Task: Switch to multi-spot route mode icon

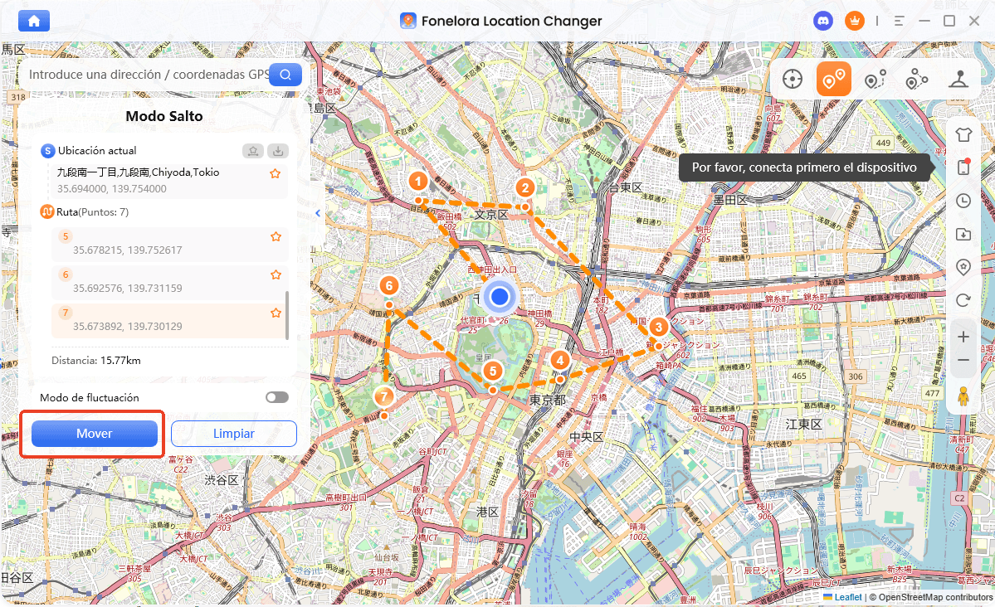Action: coord(916,80)
